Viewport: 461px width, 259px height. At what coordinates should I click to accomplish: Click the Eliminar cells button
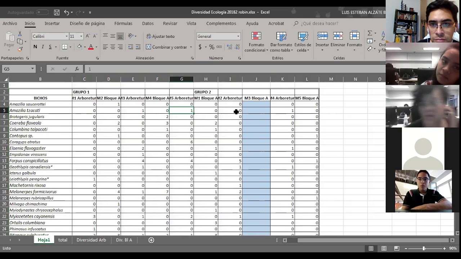(x=338, y=42)
